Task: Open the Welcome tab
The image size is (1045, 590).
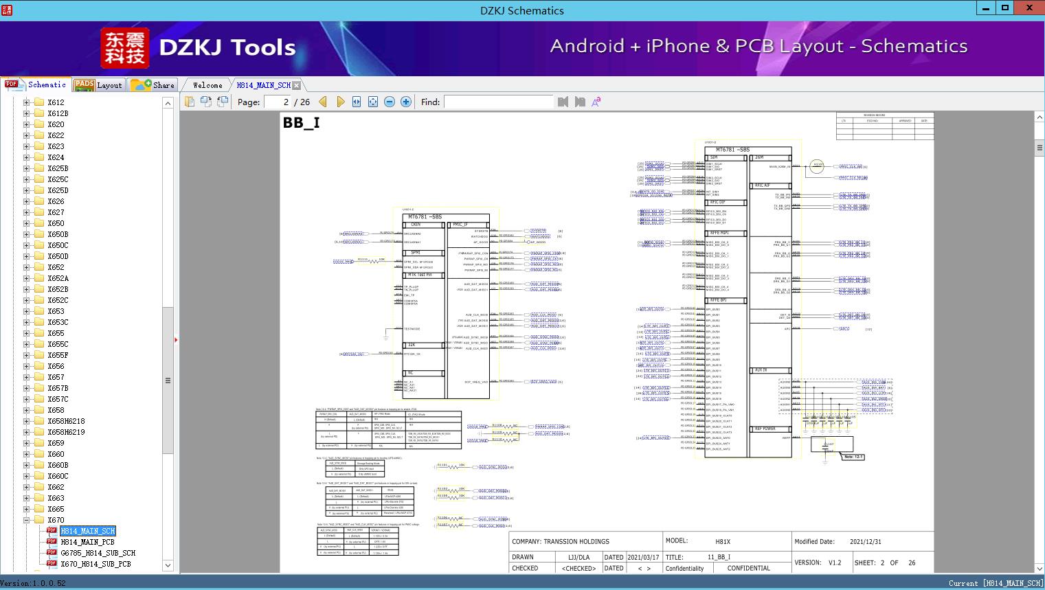Action: (x=207, y=85)
